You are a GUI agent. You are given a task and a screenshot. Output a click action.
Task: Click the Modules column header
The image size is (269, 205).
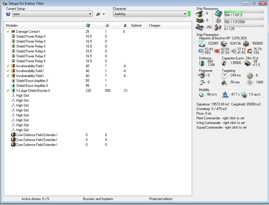12,25
